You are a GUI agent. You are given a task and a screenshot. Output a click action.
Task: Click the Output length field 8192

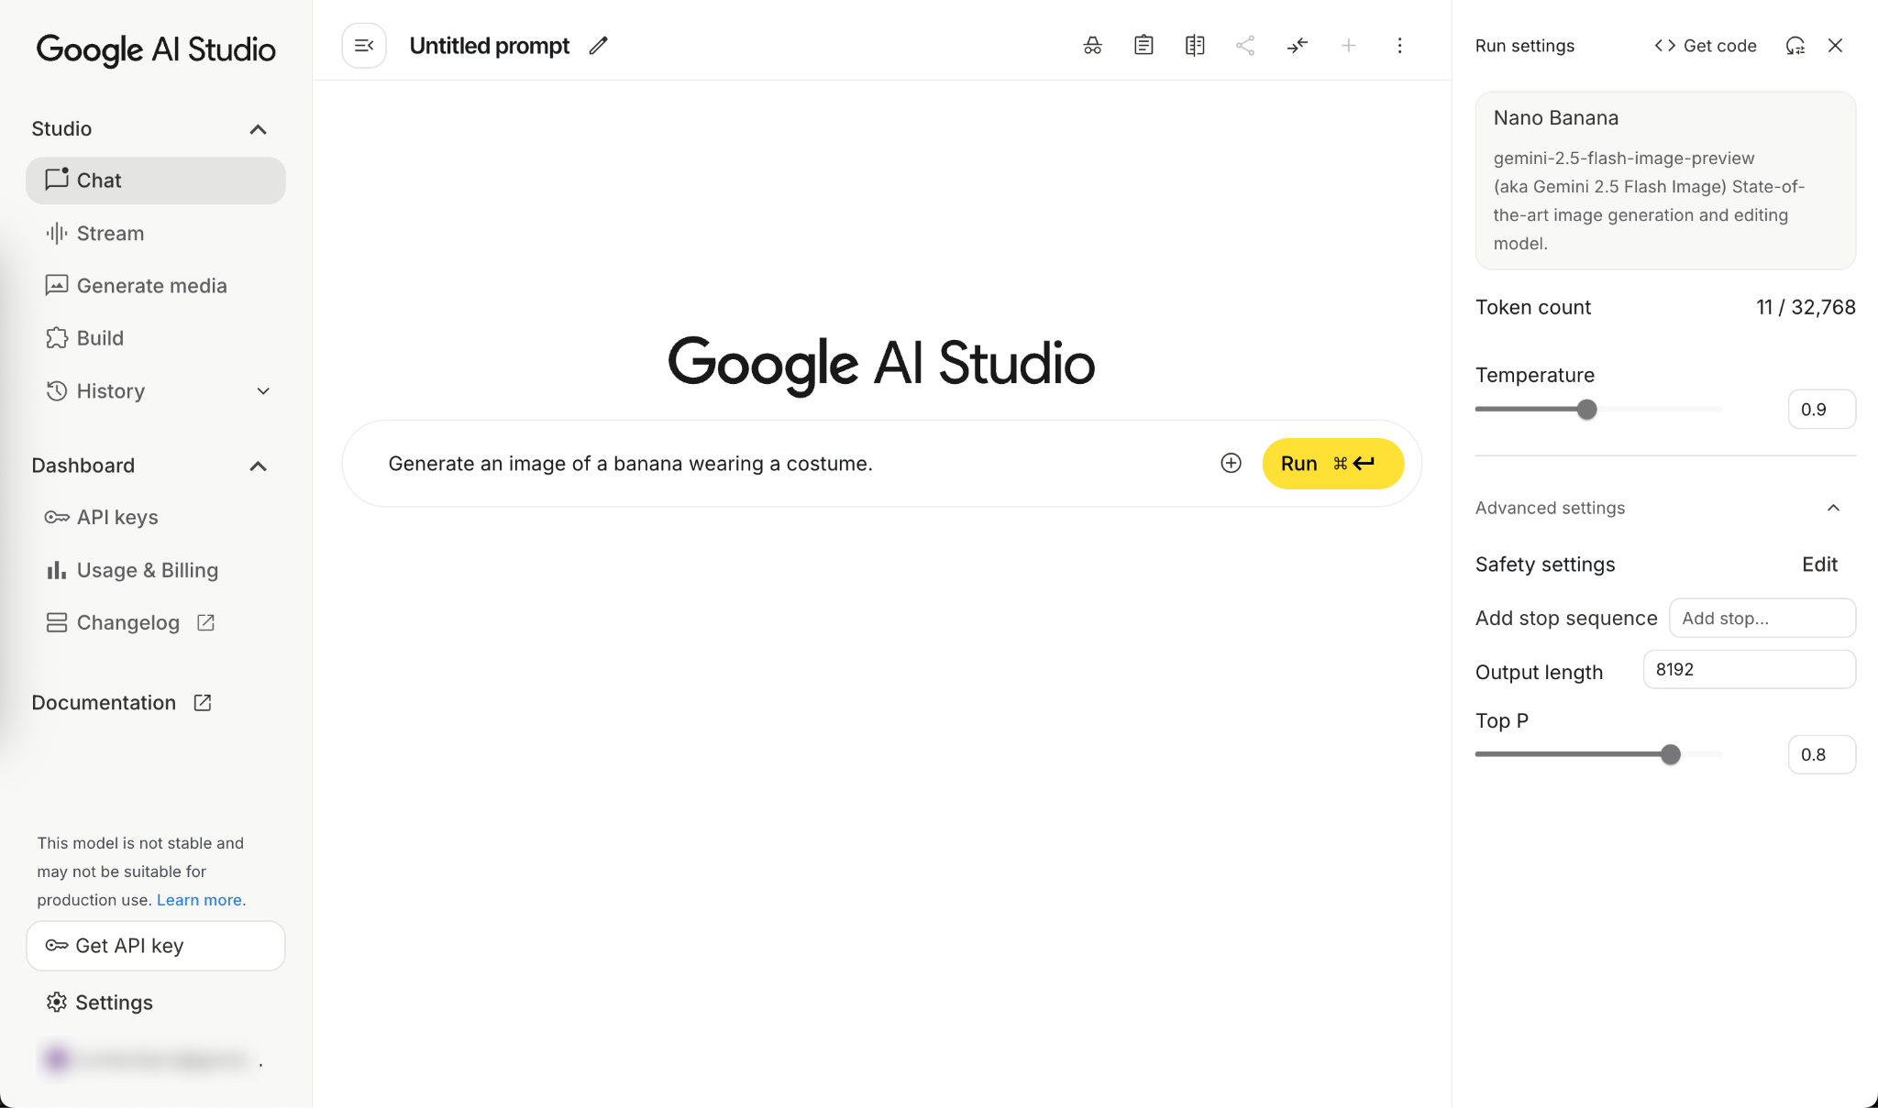click(1749, 670)
